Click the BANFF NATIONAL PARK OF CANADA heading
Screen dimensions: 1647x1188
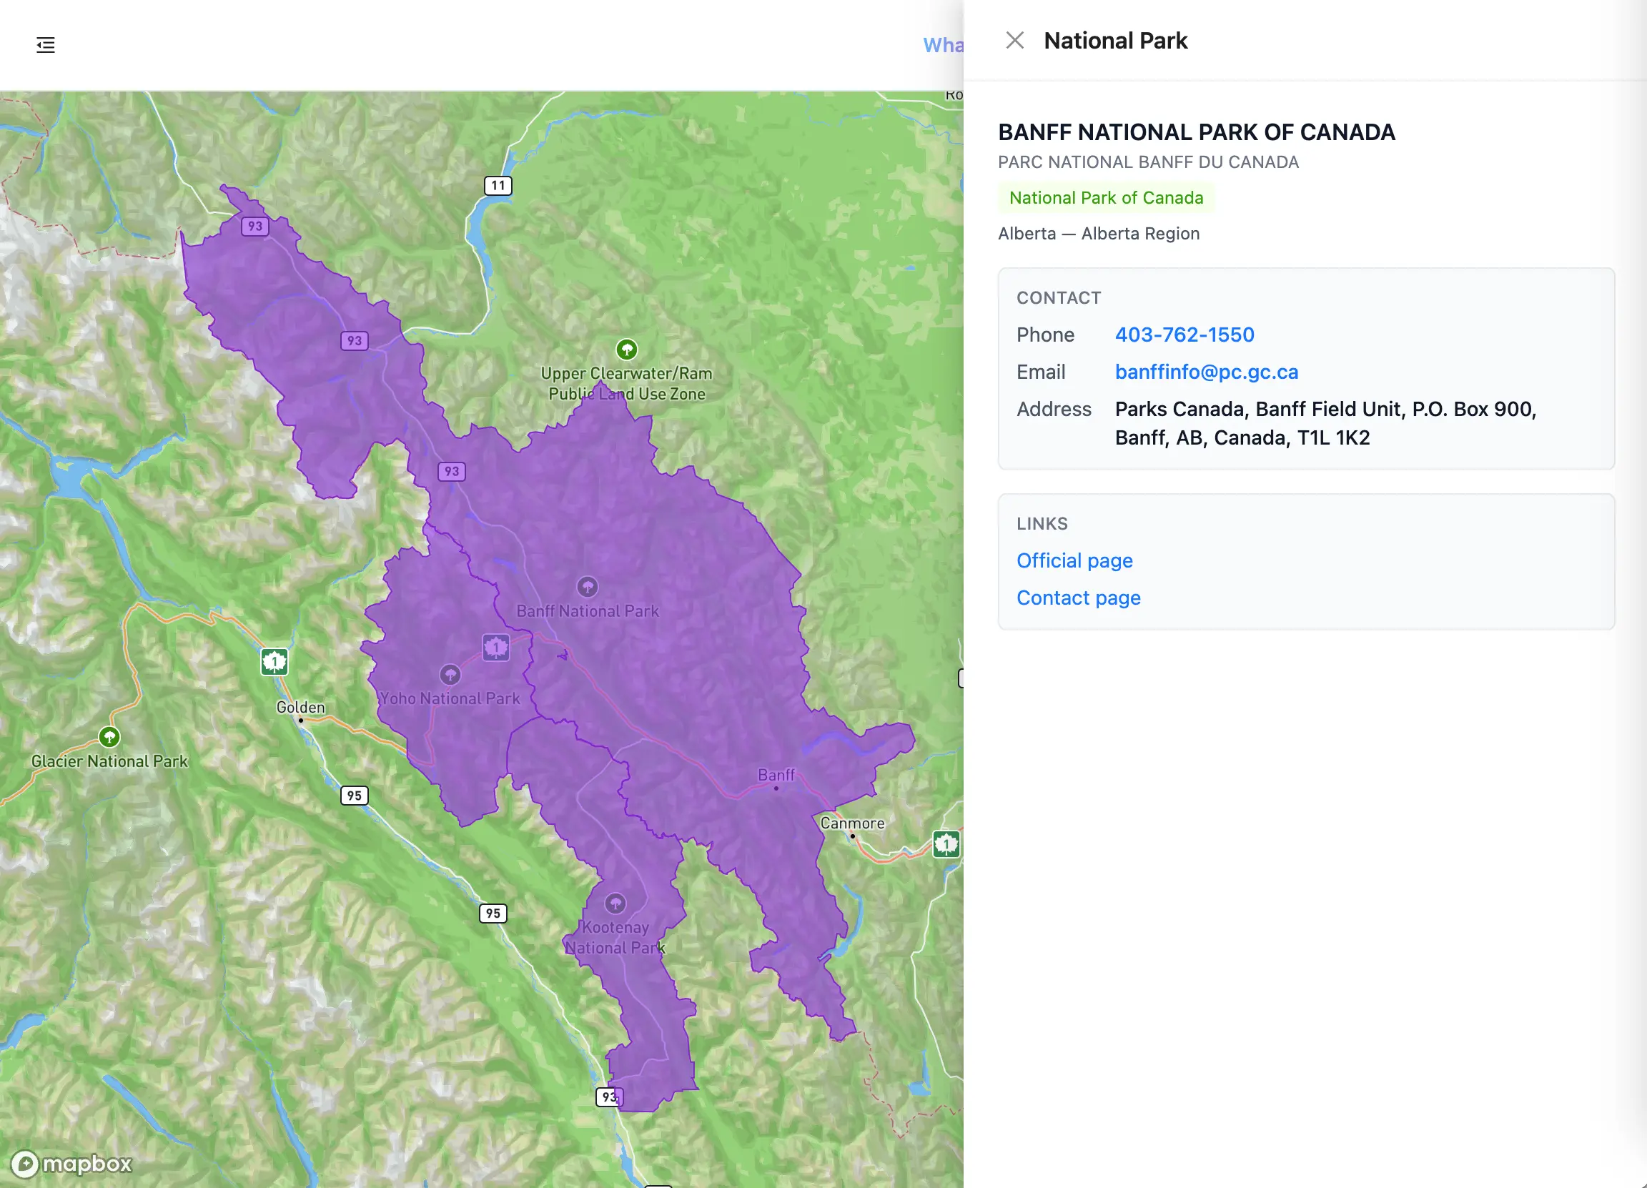pos(1196,132)
